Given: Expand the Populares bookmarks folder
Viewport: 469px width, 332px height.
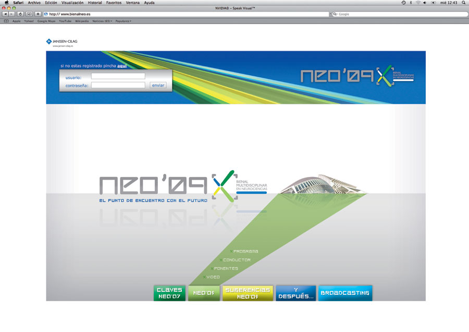Looking at the screenshot, I should click(123, 21).
